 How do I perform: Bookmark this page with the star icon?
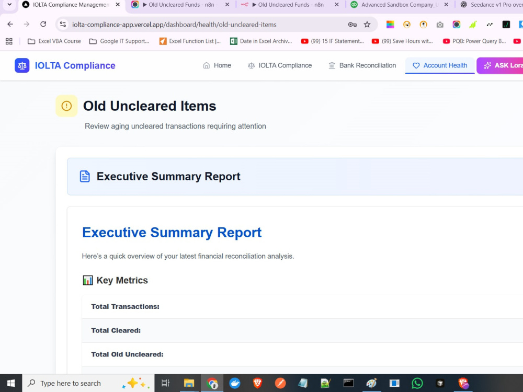click(367, 25)
